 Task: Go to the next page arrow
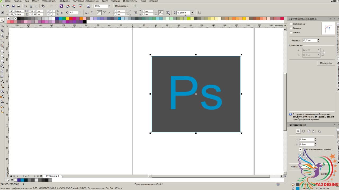34,176
